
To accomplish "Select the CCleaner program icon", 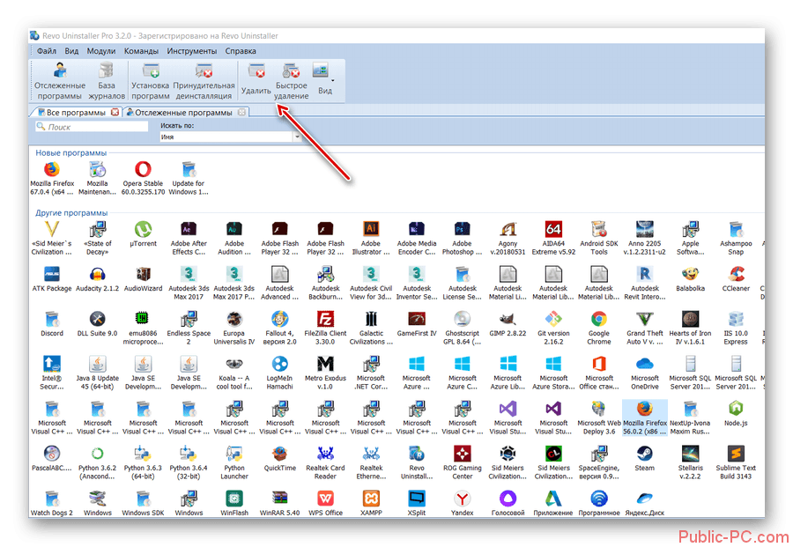I will [736, 279].
